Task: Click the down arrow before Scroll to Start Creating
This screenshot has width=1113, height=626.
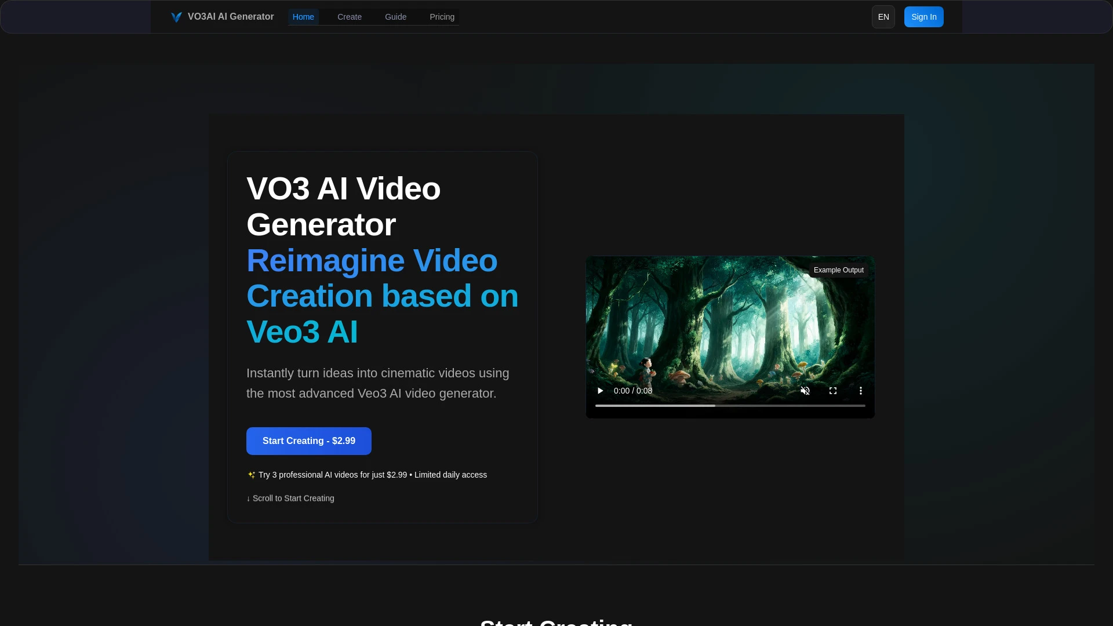Action: [x=249, y=498]
